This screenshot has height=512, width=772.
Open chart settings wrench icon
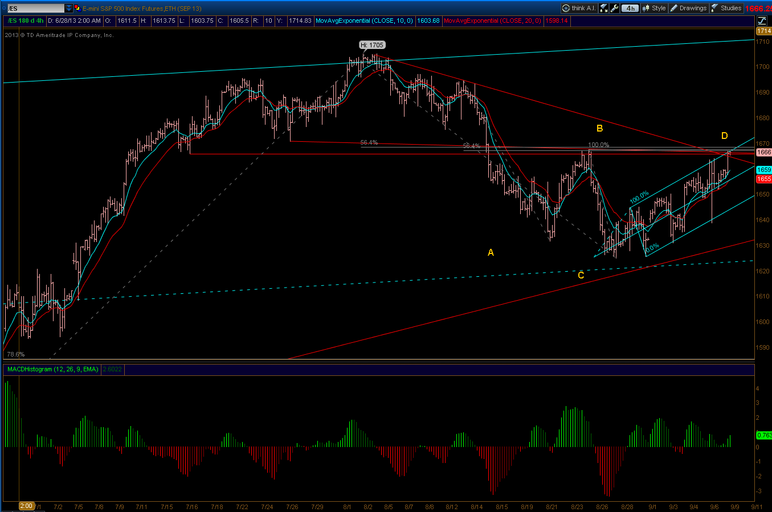tap(615, 8)
